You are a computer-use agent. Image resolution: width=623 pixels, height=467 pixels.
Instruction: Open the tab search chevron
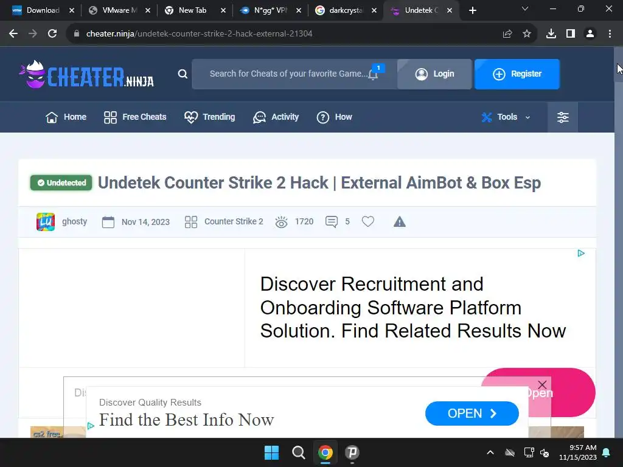[x=525, y=9]
